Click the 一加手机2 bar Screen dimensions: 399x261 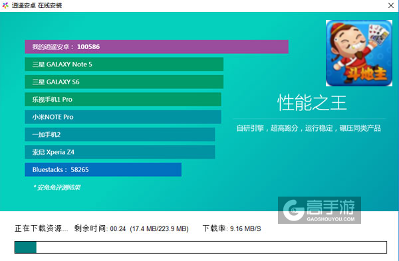(120, 134)
